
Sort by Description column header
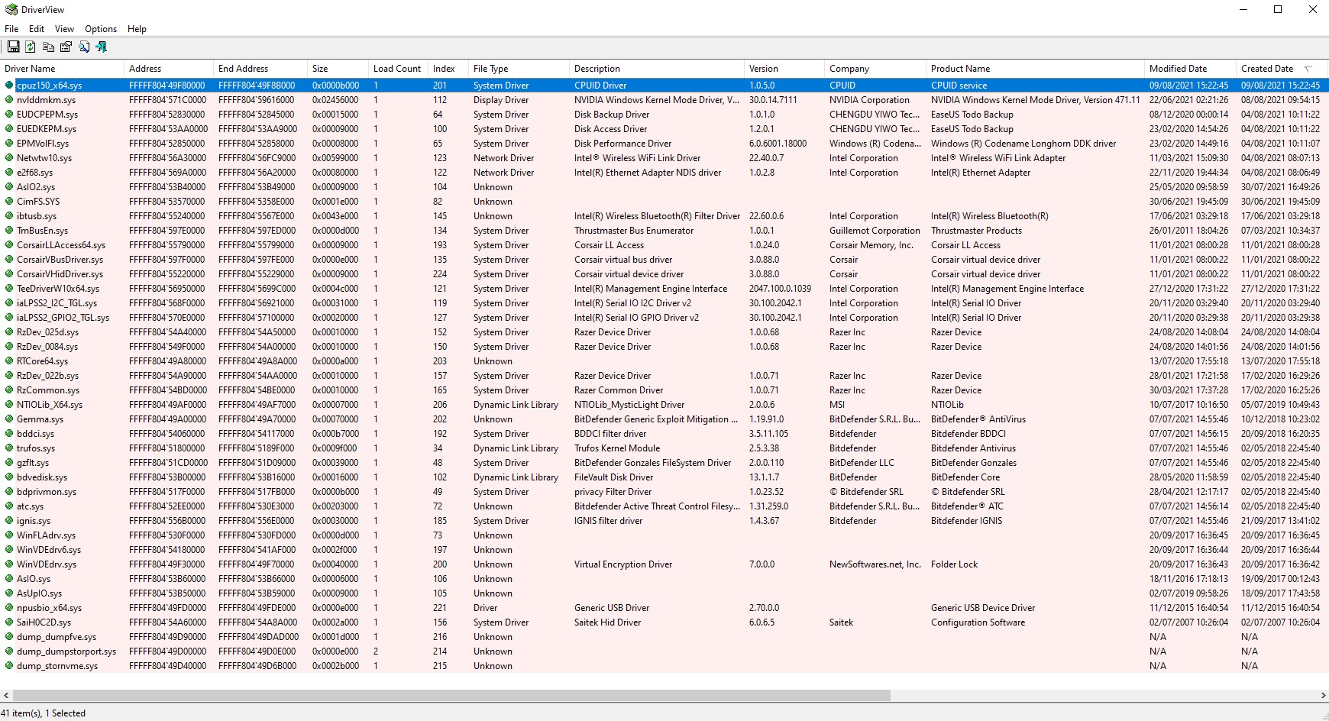(657, 69)
